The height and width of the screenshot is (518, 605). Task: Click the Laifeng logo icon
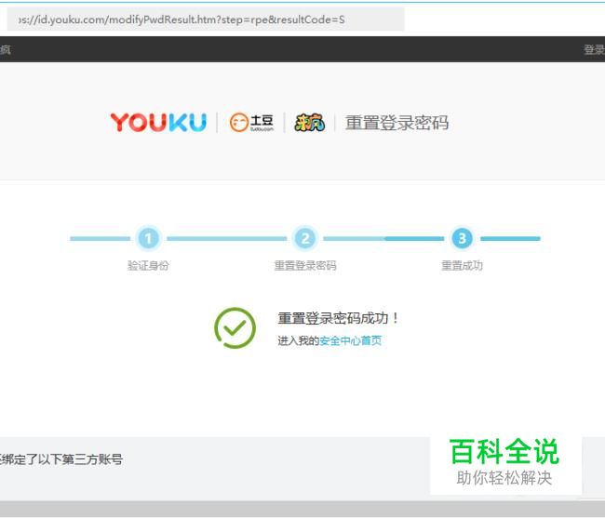coord(309,123)
